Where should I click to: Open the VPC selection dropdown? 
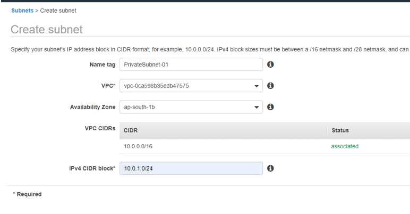[191, 85]
